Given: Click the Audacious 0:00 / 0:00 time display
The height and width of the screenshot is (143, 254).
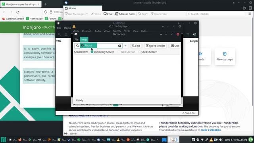Looking at the screenshot, I should [189, 113].
